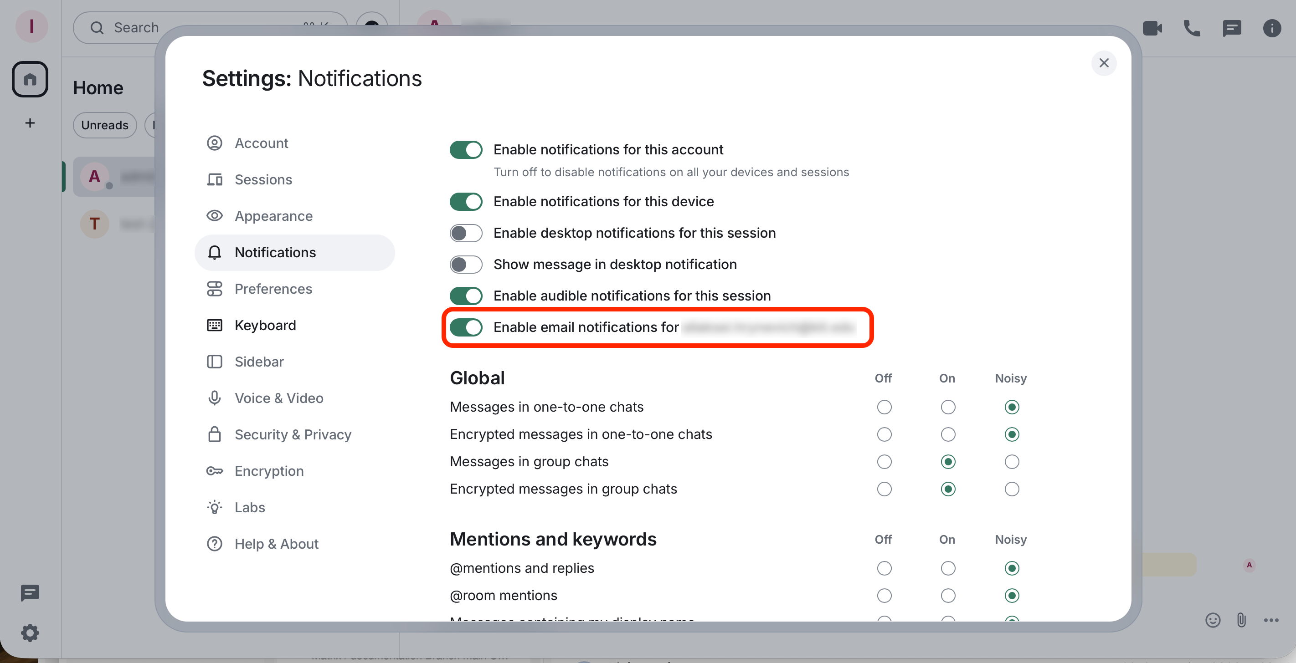Viewport: 1296px width, 663px height.
Task: Open Help & About section
Action: tap(294, 544)
